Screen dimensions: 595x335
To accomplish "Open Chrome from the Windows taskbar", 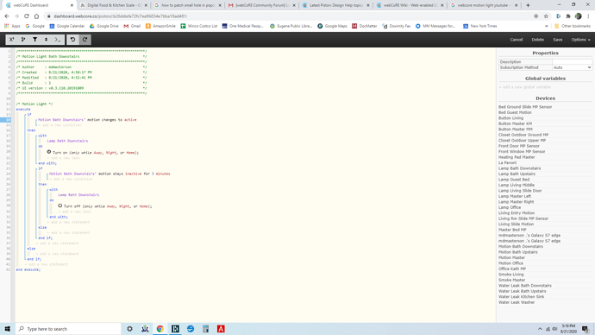I will (x=160, y=329).
